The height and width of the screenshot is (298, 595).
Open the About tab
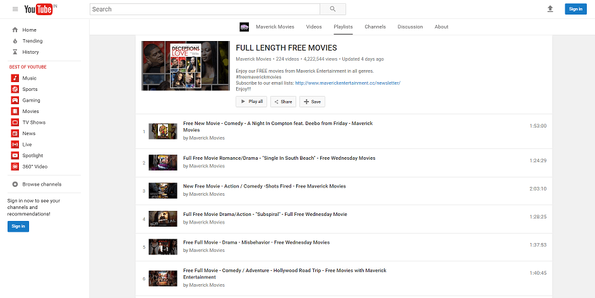coord(442,27)
